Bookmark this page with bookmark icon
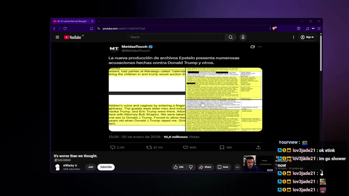This screenshot has width=349, height=196. [x=92, y=29]
